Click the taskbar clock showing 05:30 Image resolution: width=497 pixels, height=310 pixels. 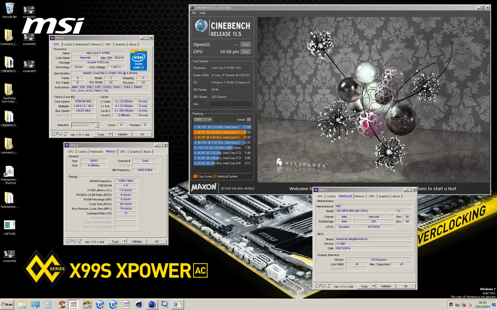483,305
